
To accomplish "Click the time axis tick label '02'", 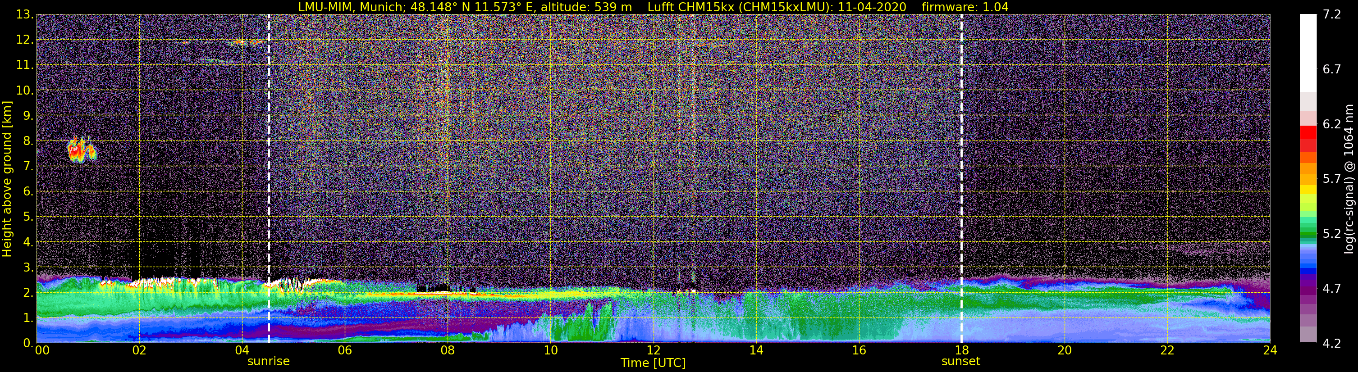I will click(x=139, y=350).
